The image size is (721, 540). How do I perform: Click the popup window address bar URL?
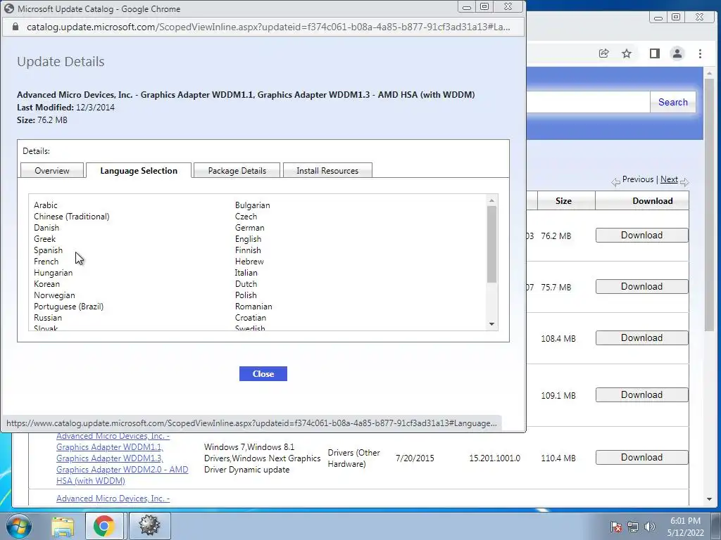(268, 27)
